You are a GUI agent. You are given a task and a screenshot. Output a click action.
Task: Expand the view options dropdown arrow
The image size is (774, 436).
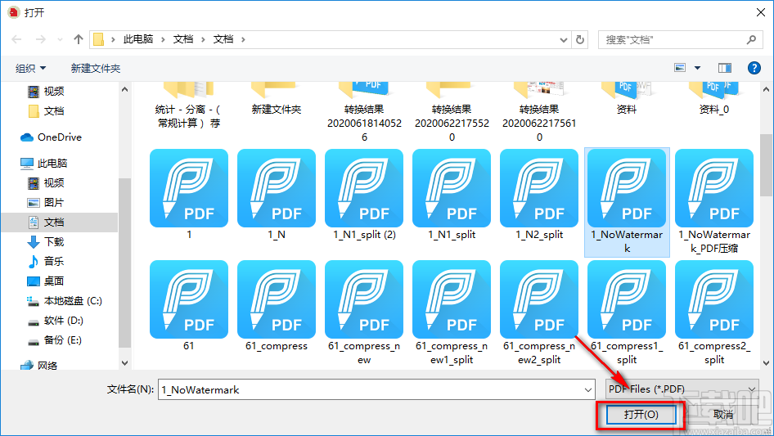697,68
